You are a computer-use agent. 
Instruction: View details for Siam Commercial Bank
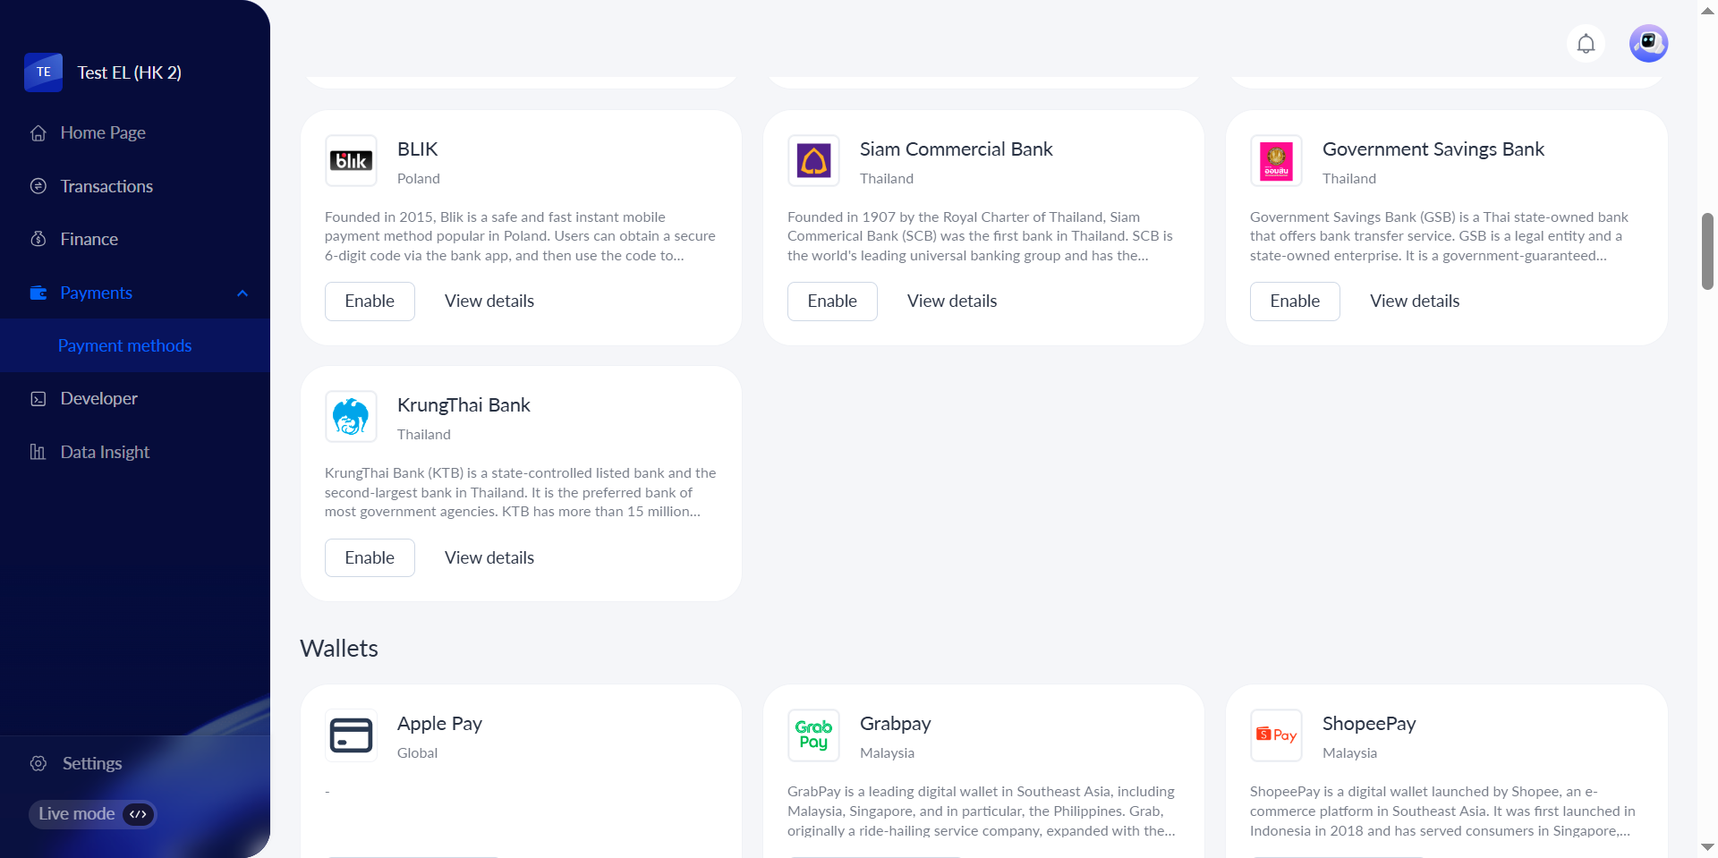click(952, 302)
